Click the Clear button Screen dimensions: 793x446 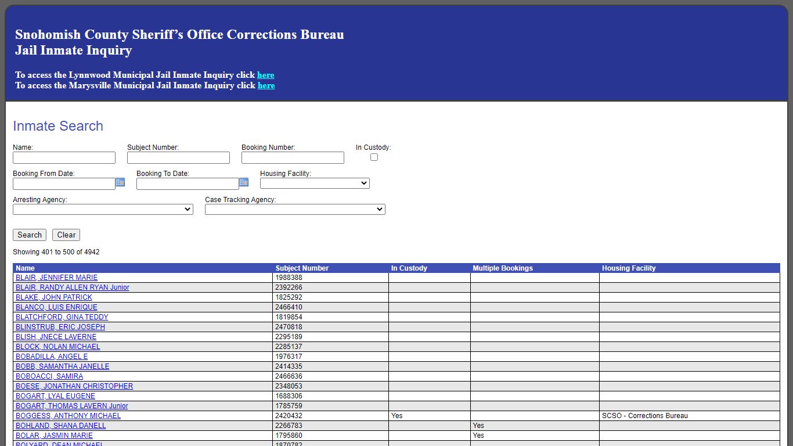(x=66, y=235)
